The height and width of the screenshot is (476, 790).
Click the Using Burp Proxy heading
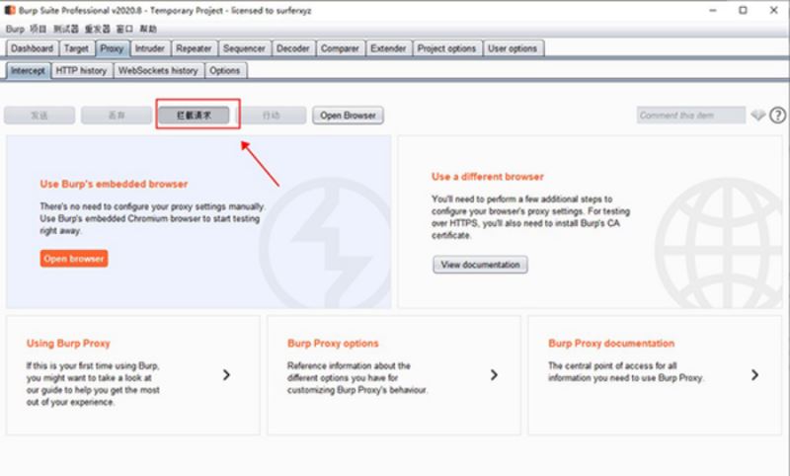[x=68, y=344]
